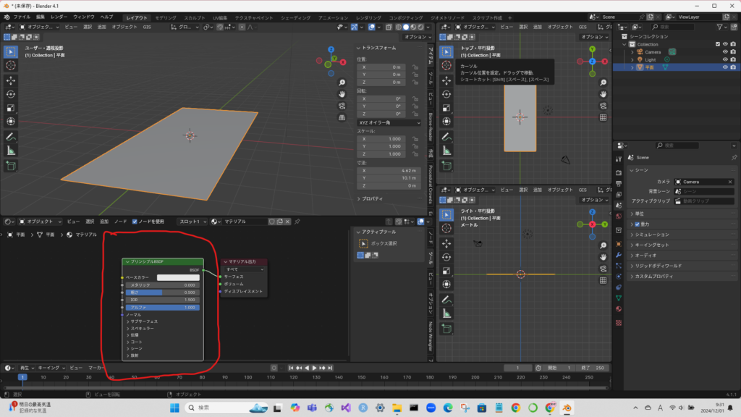Screen dimensions: 741x417
Task: Expand the 単位 panel in Scene properties
Action: pyautogui.click(x=639, y=214)
